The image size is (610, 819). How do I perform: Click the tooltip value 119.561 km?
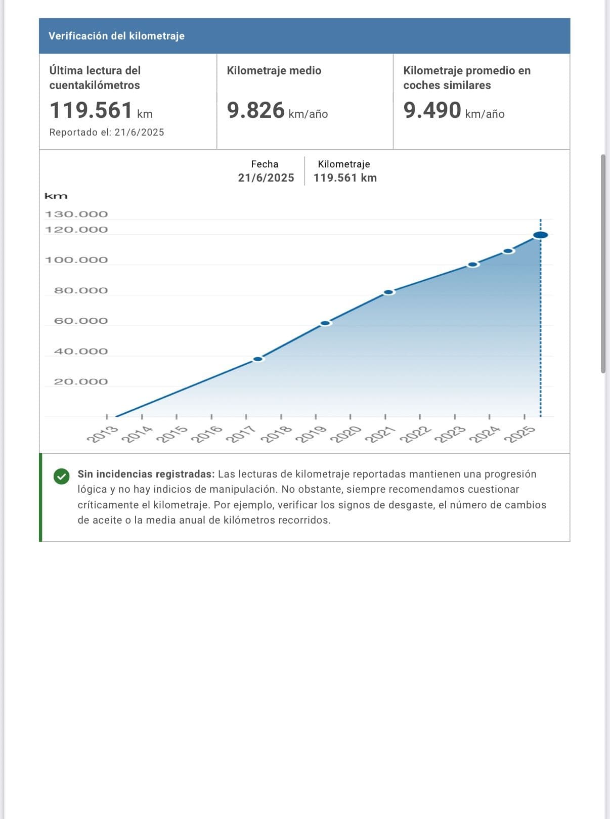345,178
